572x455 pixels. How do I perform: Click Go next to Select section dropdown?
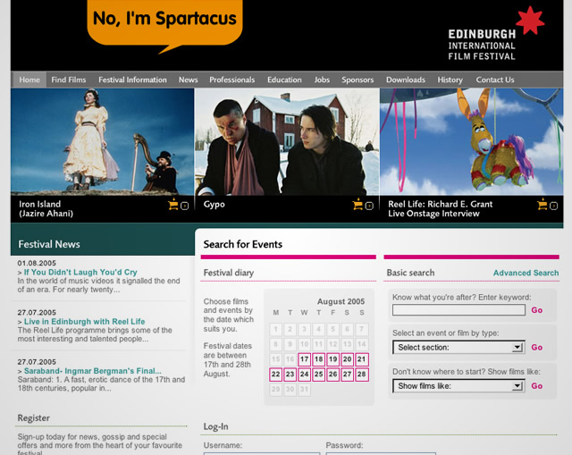536,348
